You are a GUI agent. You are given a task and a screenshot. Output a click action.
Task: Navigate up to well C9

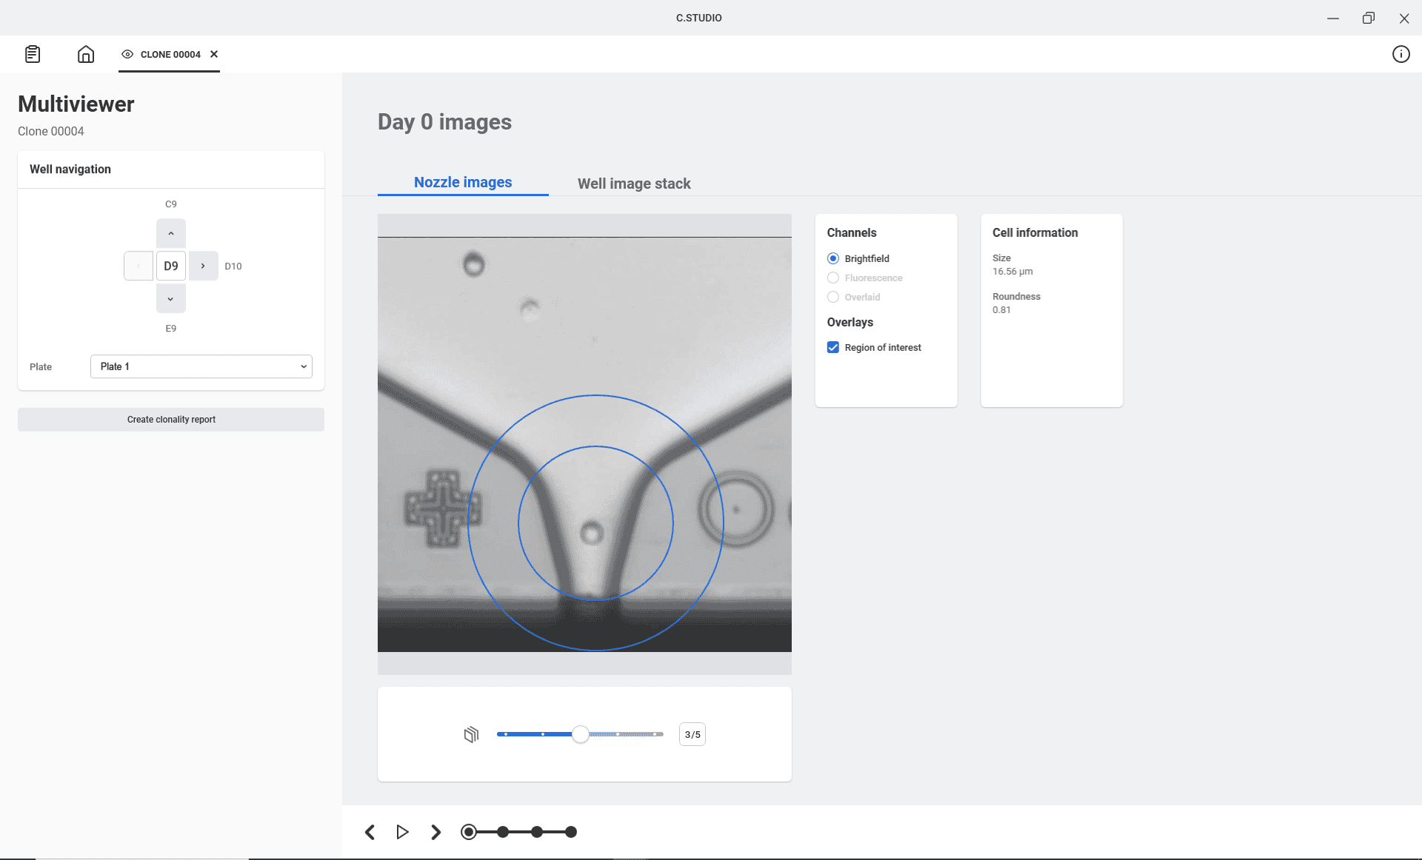click(170, 233)
